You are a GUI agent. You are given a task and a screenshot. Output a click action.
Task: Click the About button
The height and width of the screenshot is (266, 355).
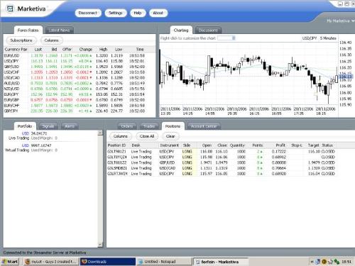(158, 13)
